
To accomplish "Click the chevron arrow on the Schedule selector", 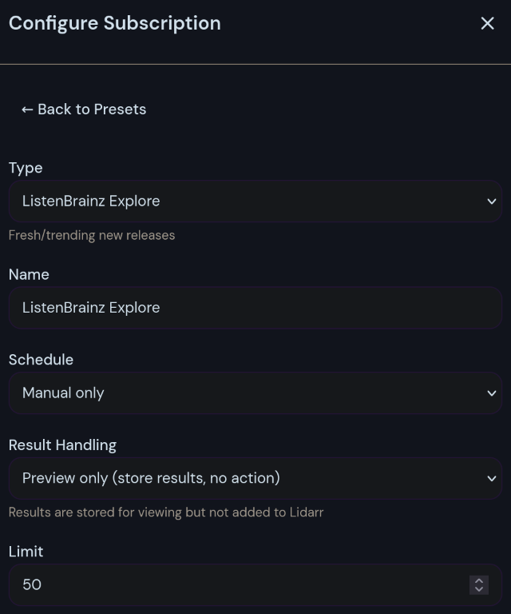I will tap(492, 393).
